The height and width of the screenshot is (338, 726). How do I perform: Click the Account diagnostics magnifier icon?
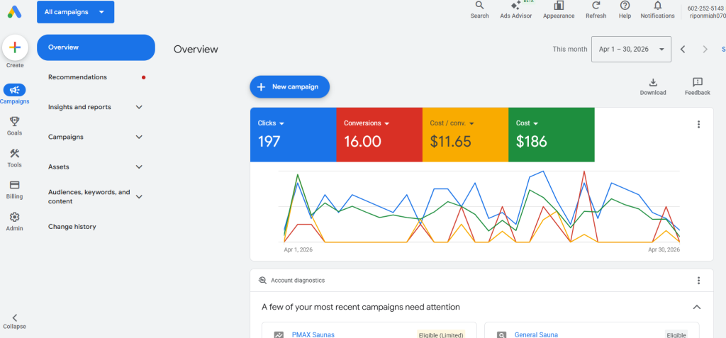coord(262,280)
